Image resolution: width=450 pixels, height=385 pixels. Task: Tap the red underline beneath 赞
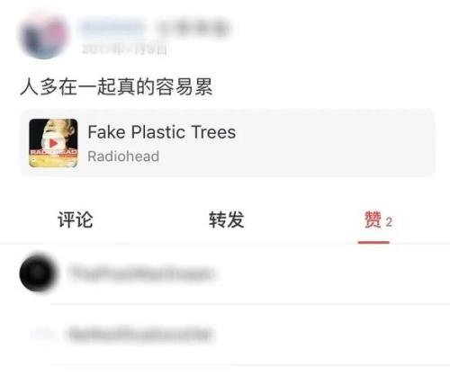coord(373,242)
